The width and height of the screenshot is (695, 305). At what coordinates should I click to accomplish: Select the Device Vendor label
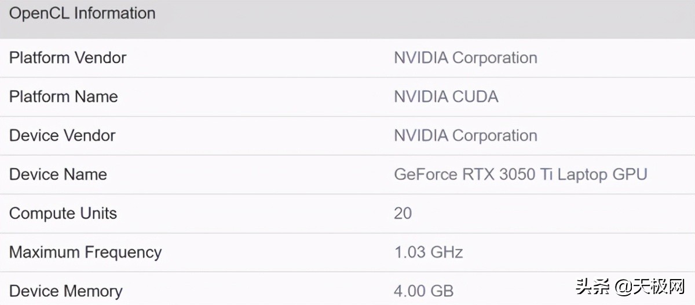pos(63,135)
